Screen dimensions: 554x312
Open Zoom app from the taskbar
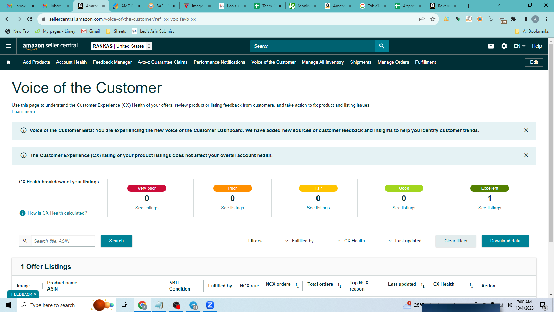coord(210,305)
